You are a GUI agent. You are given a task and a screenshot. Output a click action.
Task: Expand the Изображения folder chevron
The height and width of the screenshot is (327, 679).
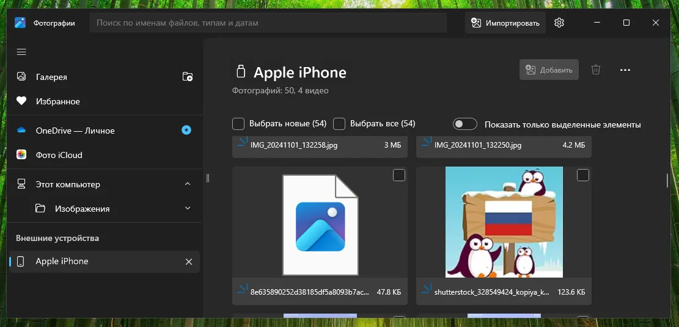click(x=188, y=209)
